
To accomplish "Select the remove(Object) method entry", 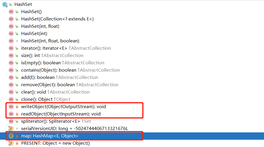I will pyautogui.click(x=48, y=85).
